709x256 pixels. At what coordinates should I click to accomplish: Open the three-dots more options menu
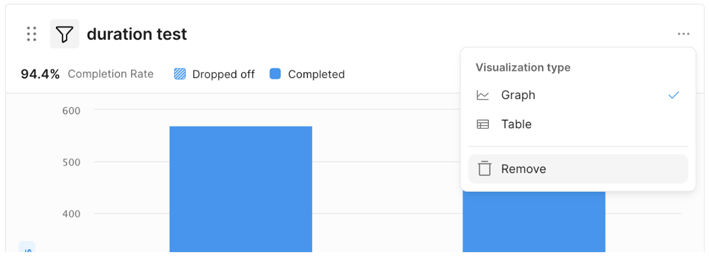[x=683, y=34]
